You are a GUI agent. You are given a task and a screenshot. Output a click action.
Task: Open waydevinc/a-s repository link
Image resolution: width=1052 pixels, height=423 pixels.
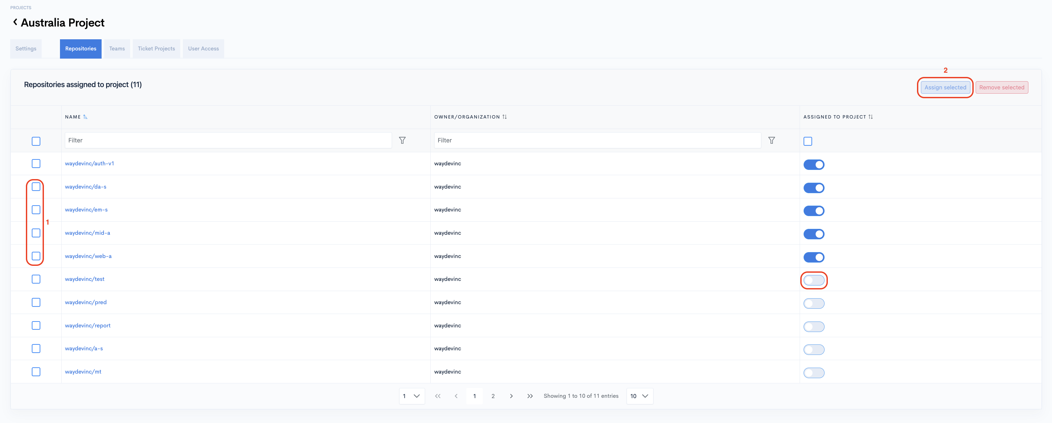[84, 348]
